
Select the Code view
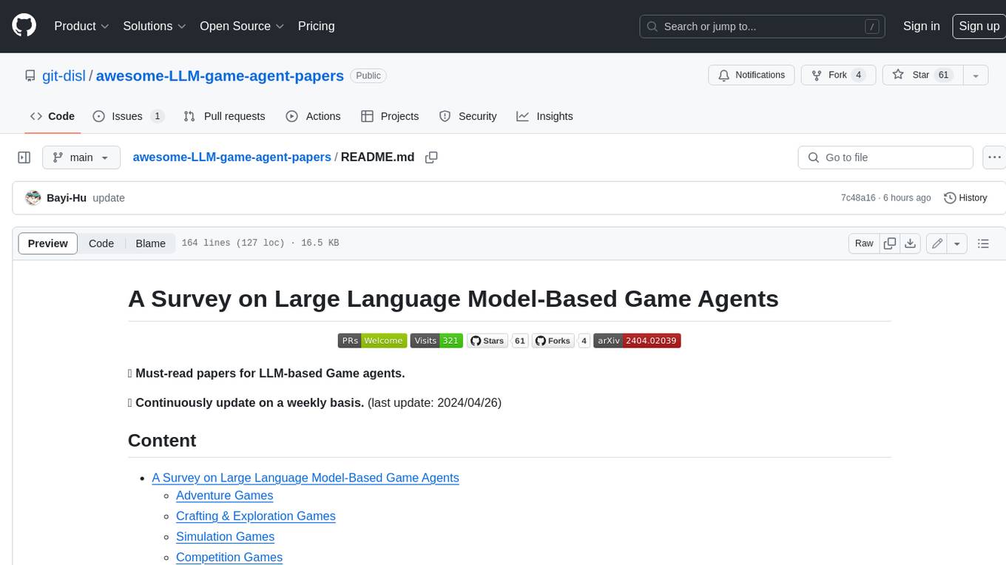coord(101,243)
